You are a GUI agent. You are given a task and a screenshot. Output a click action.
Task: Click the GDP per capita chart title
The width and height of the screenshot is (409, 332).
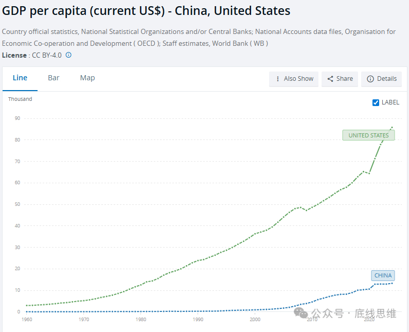[x=147, y=11]
